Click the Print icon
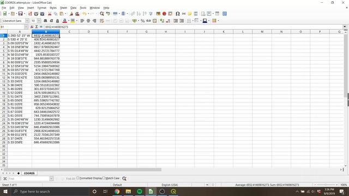Viewport: 349px width, 196px height. coord(36,14)
